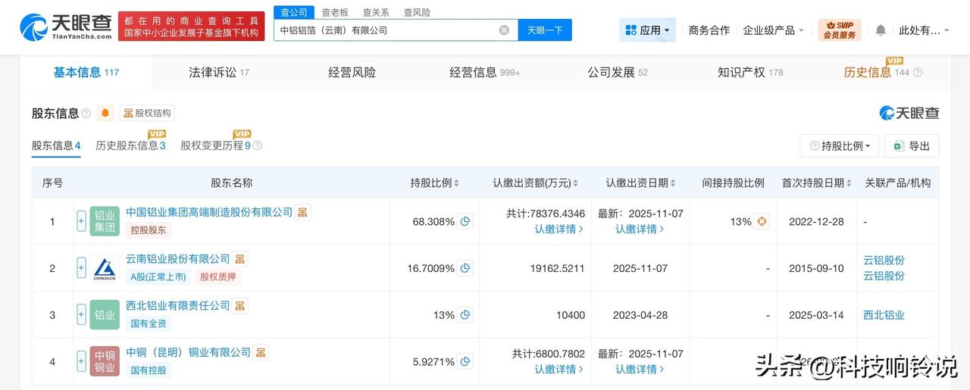
Task: Open the 持股比例 filter dropdown
Action: 839,145
